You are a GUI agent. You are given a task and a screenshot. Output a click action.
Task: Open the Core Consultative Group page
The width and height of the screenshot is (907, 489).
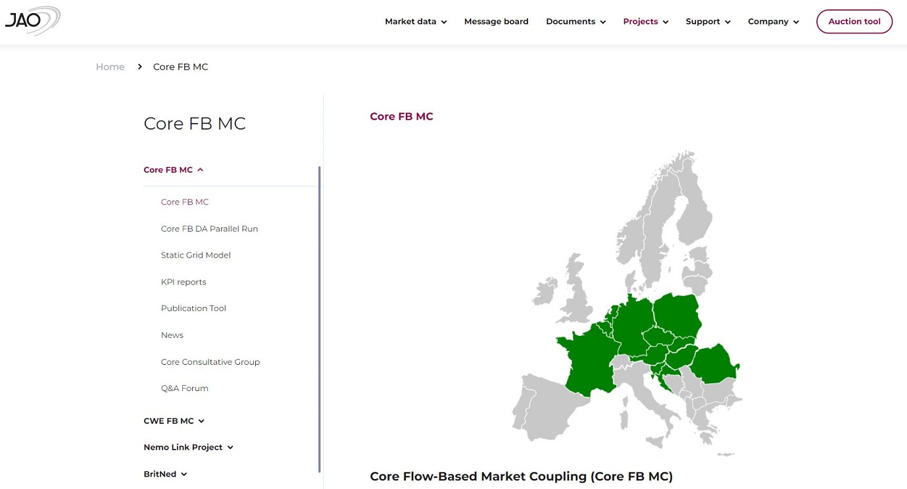click(x=210, y=362)
